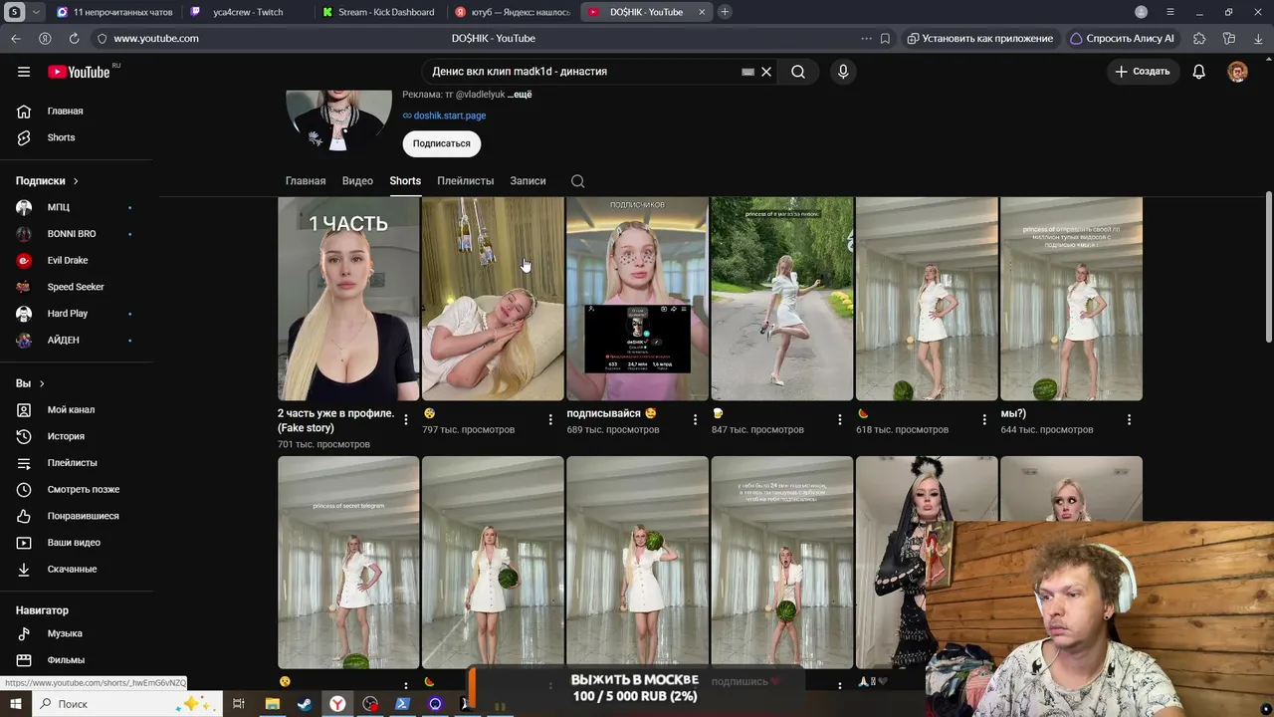Expand the Подписки section

pos(47,181)
